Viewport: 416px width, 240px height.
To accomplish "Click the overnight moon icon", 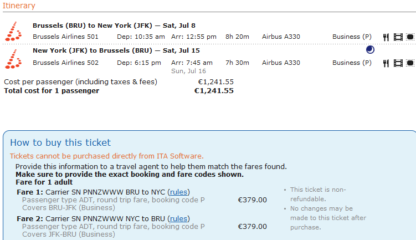I will [371, 50].
